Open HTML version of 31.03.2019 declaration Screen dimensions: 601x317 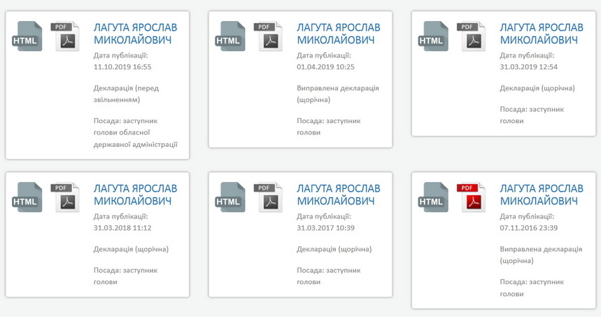pyautogui.click(x=434, y=37)
